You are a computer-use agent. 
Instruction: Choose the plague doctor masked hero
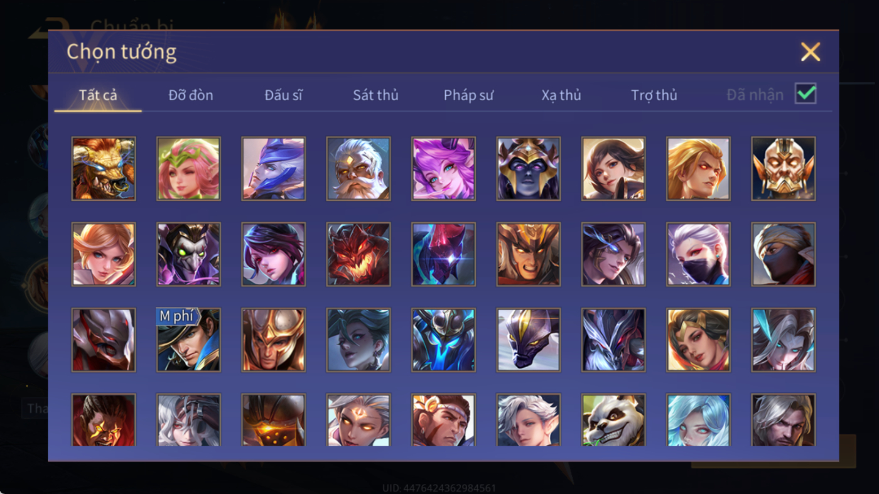pyautogui.click(x=188, y=254)
